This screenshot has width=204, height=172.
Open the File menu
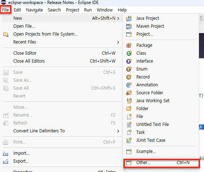pos(5,10)
